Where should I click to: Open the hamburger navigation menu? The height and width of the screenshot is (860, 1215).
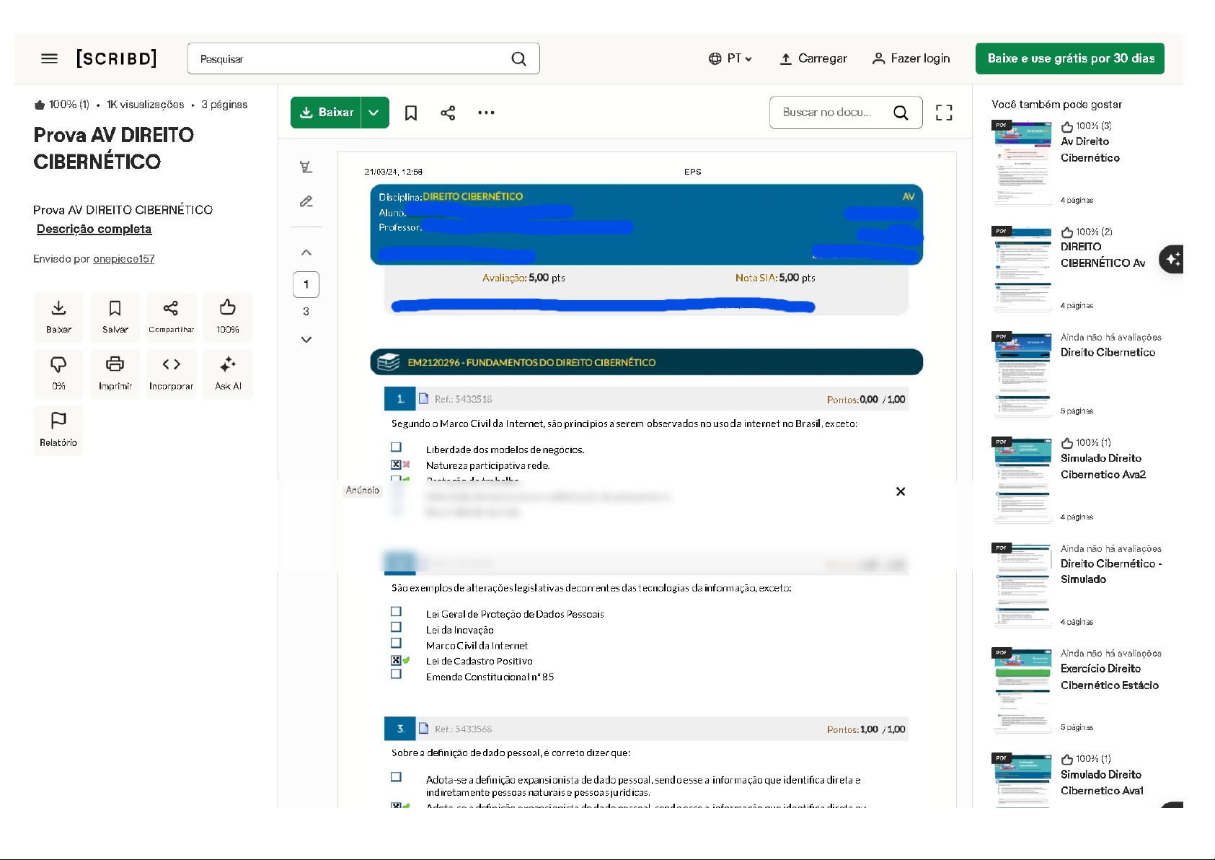pos(49,58)
